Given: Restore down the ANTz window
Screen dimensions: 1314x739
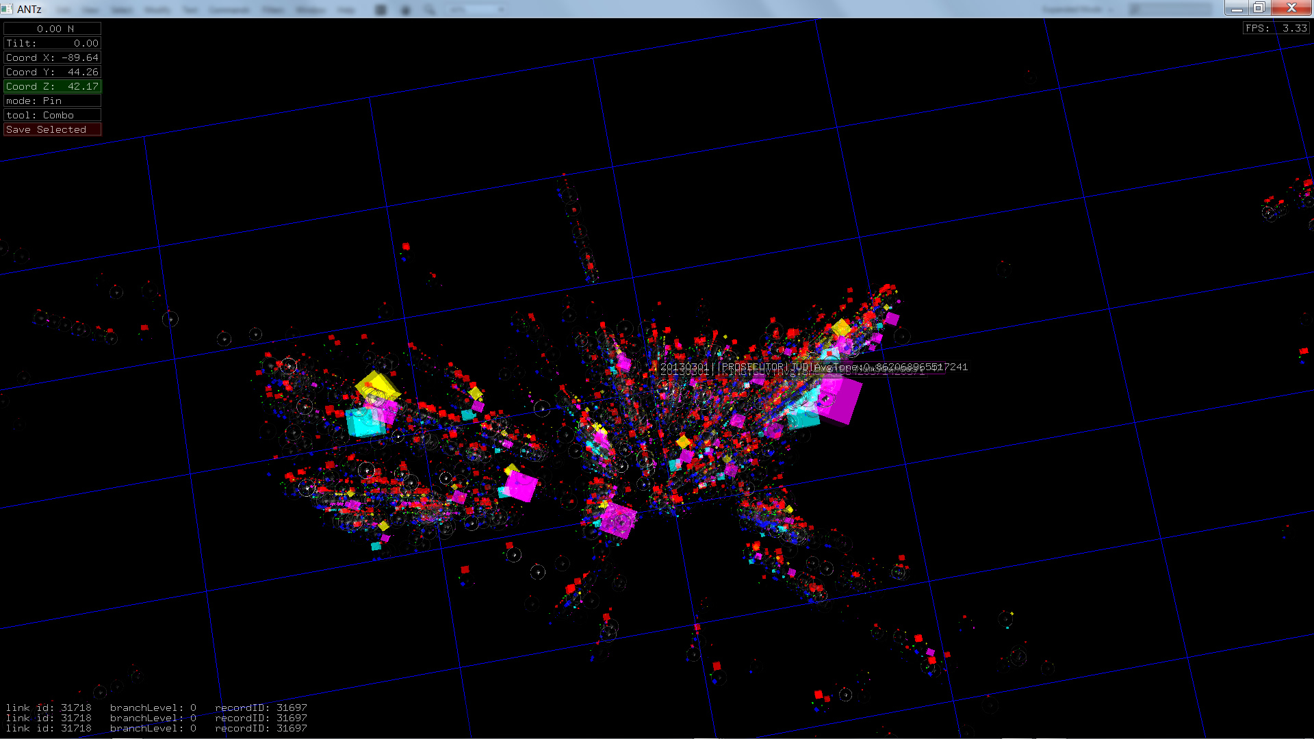Looking at the screenshot, I should click(1259, 8).
